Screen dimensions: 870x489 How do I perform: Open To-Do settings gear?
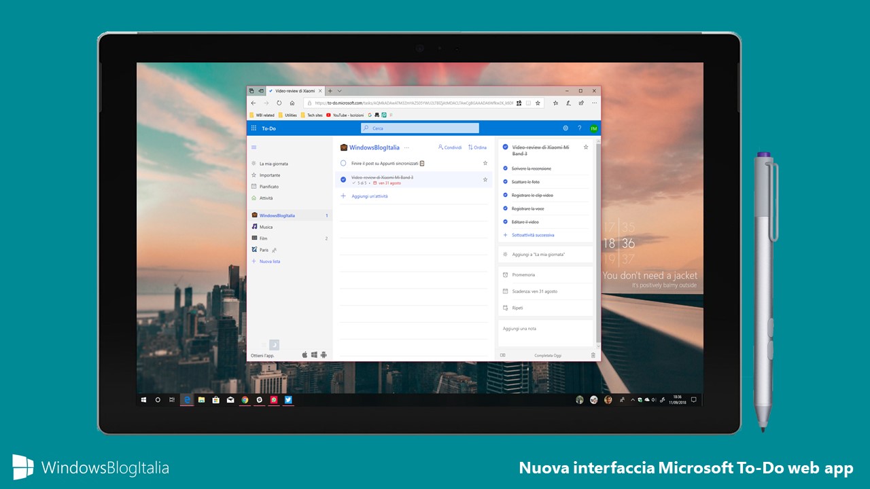[x=565, y=128]
